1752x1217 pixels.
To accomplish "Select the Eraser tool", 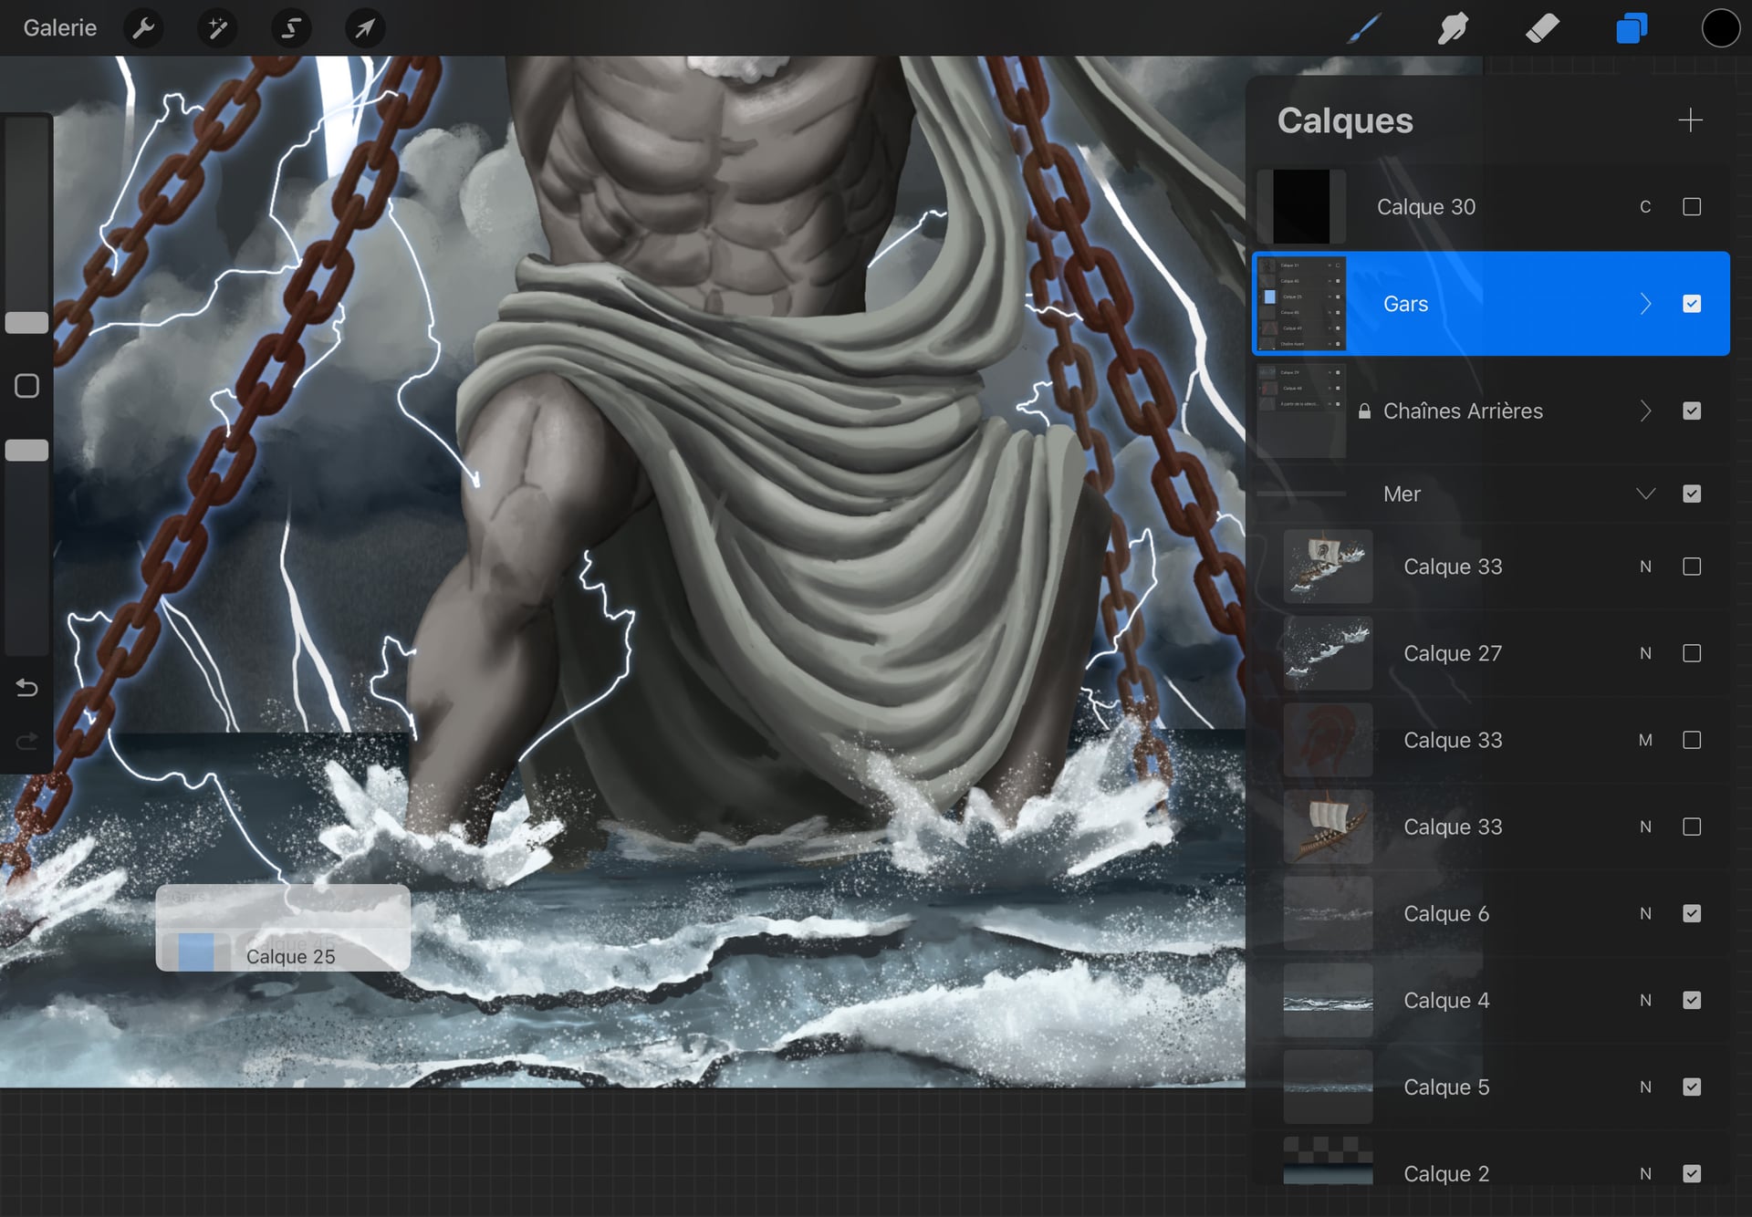I will point(1542,28).
